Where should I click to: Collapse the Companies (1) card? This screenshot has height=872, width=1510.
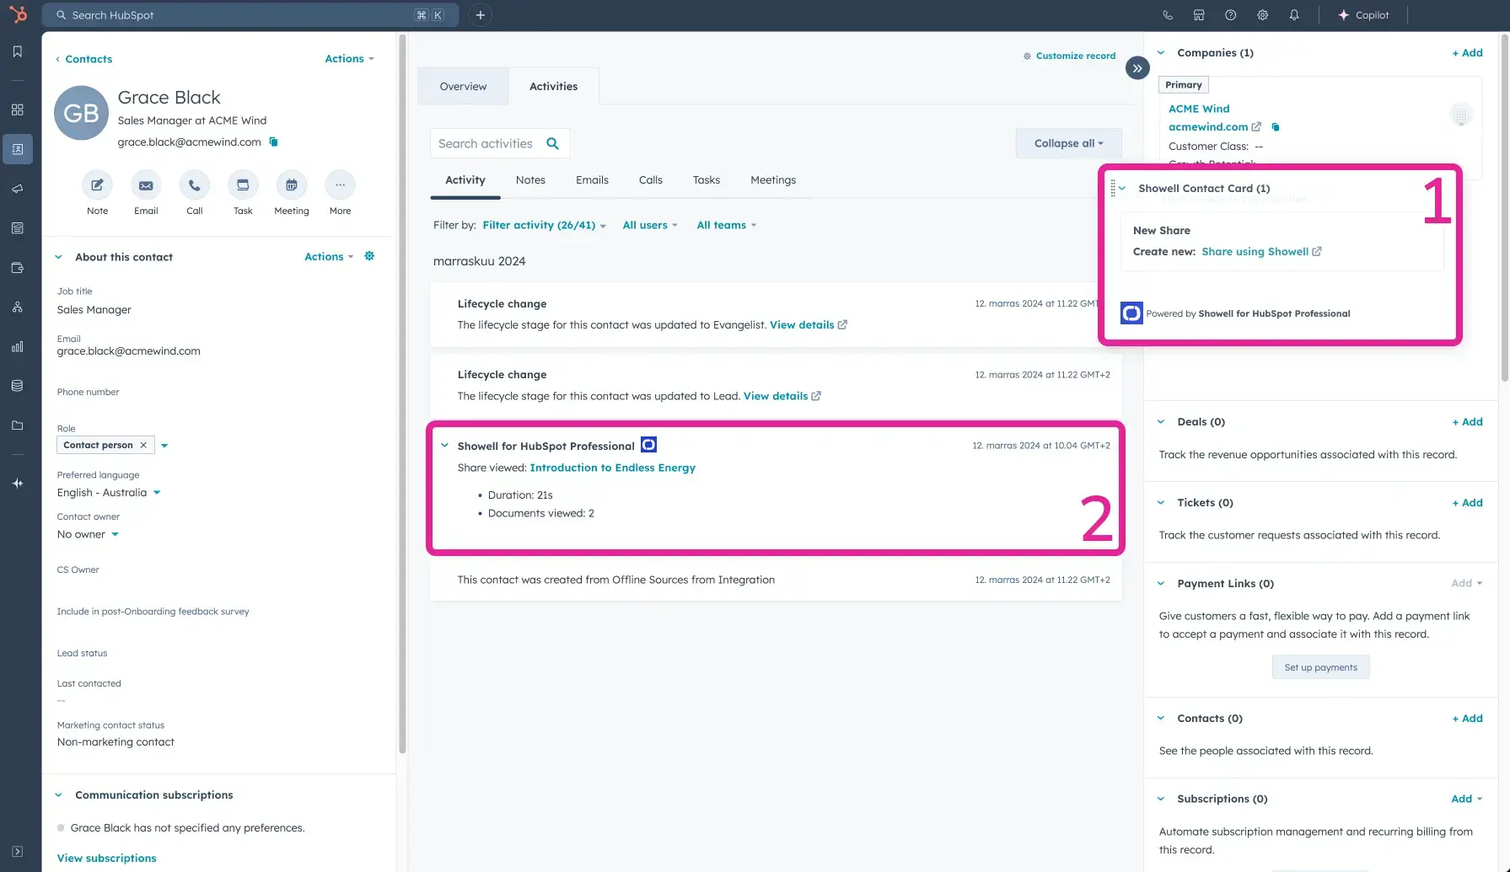click(x=1161, y=53)
